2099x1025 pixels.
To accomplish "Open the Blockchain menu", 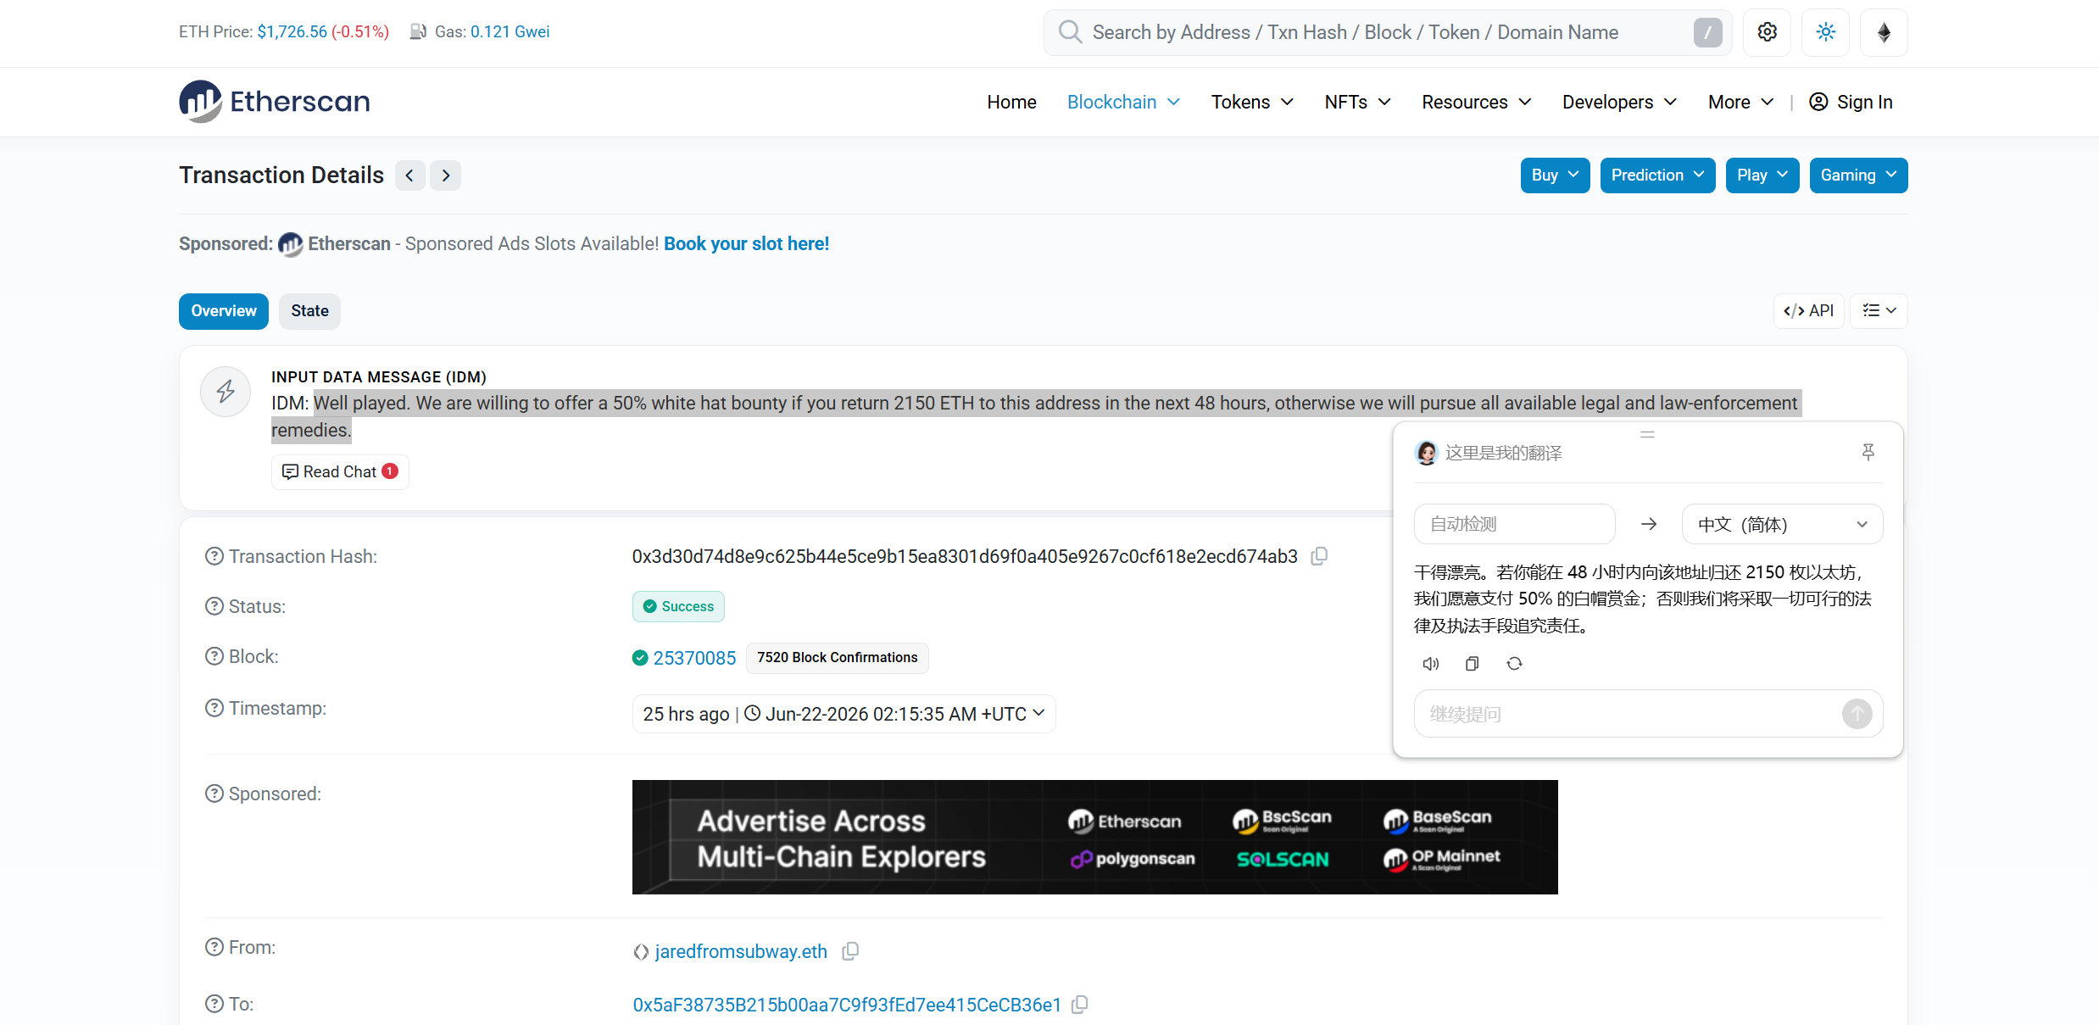I will pos(1123,102).
